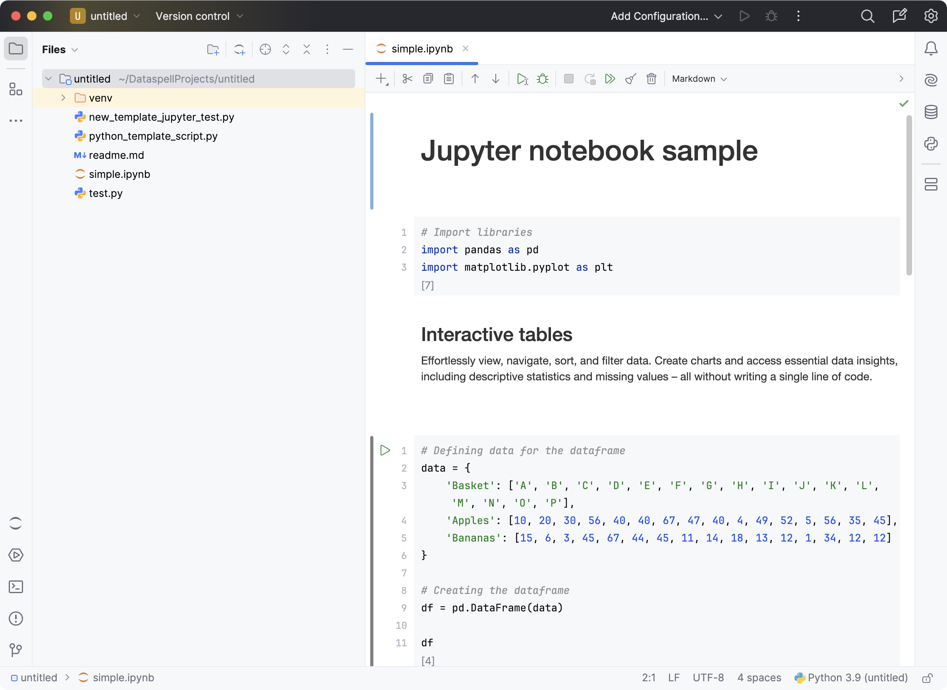Click the Delete Cell trash icon
Viewport: 947px width, 690px height.
pos(651,79)
